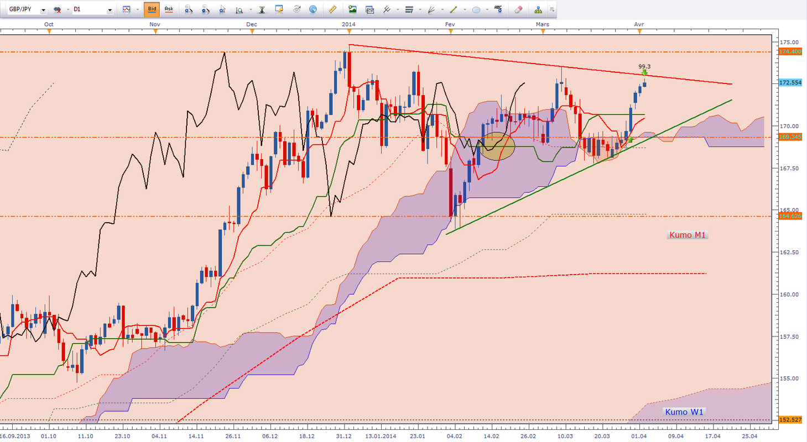Select the fan lines drawing tool
Screen dimensions: 807x442
pos(432,9)
